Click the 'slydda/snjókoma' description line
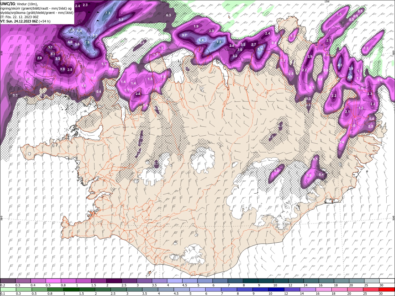Screen dimensions: 395x296 click(37, 13)
